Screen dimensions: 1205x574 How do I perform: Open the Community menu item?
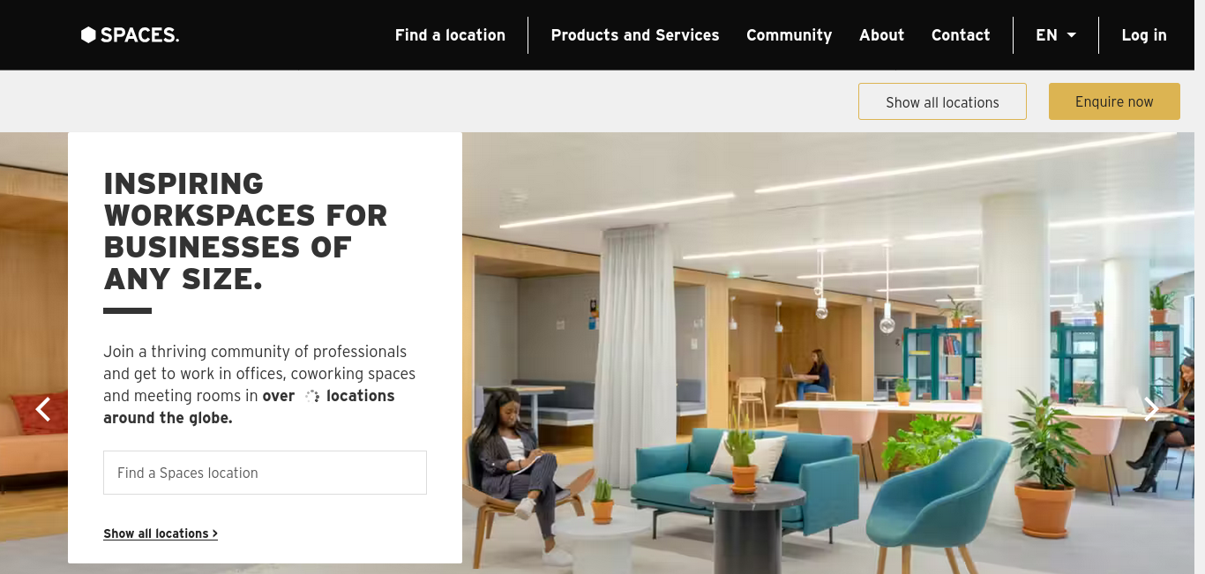tap(790, 35)
